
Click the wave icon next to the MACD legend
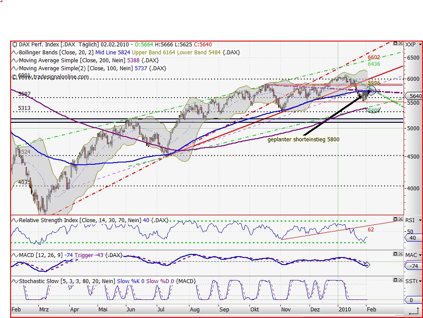[x=15, y=255]
